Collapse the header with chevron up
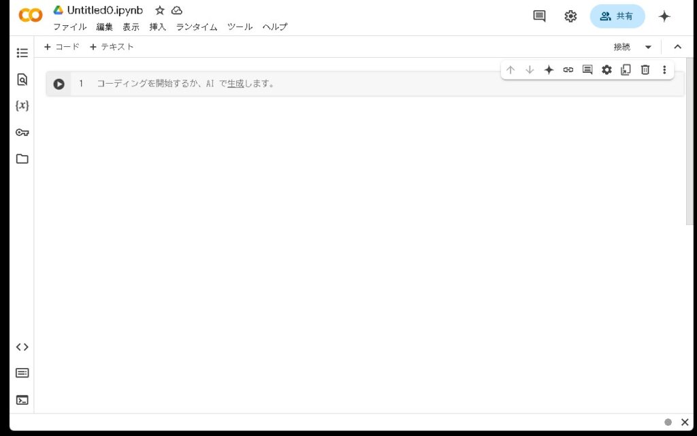Screen dimensions: 697x436 point(677,47)
